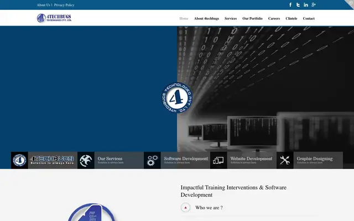Open the Clintele menu item

coord(291,18)
